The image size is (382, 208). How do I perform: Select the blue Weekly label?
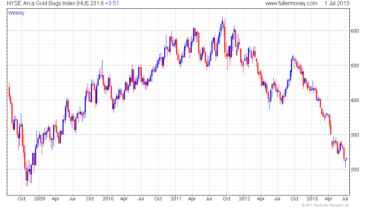16,13
